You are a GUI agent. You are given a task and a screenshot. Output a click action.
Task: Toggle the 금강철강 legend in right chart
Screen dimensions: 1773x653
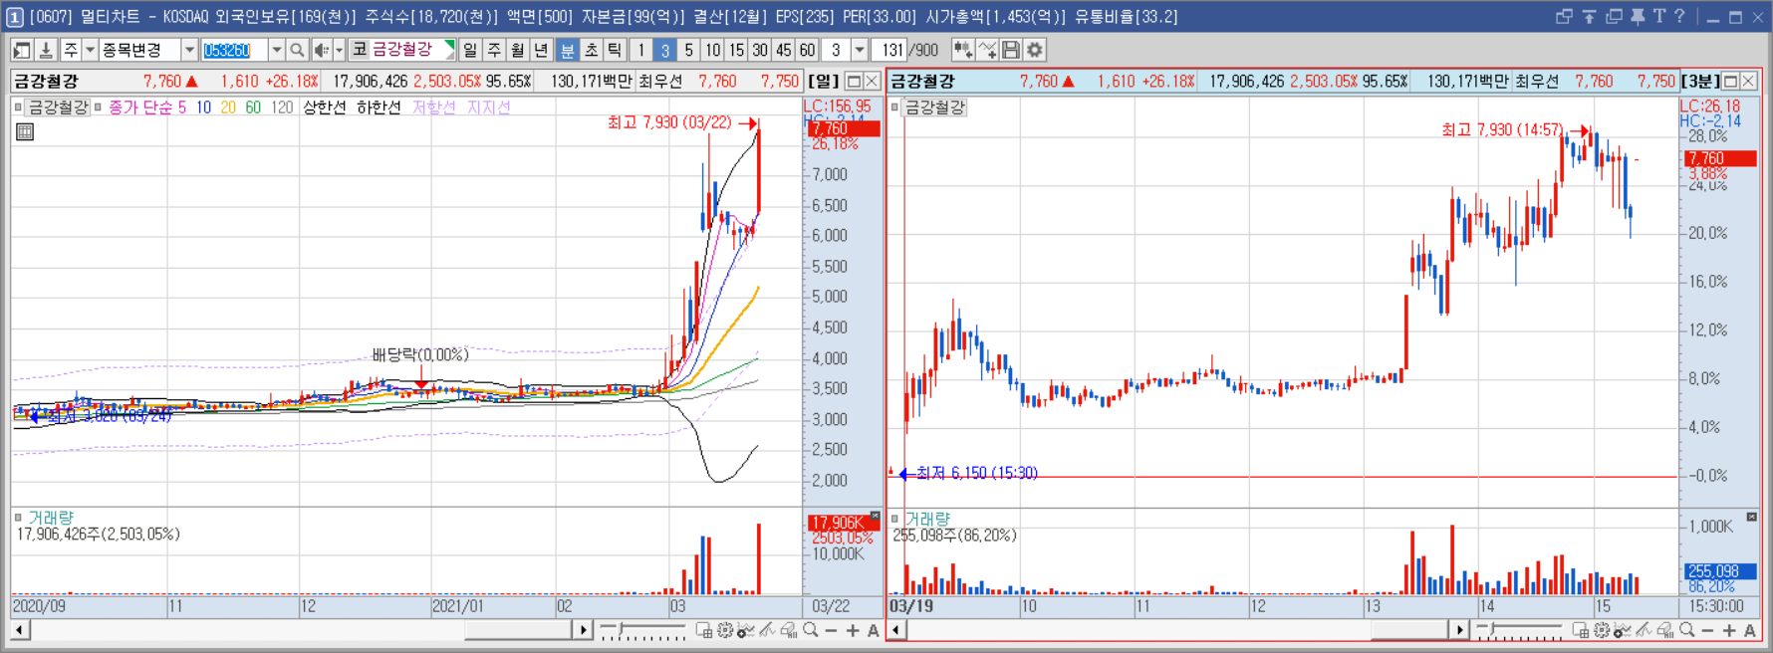tap(934, 107)
